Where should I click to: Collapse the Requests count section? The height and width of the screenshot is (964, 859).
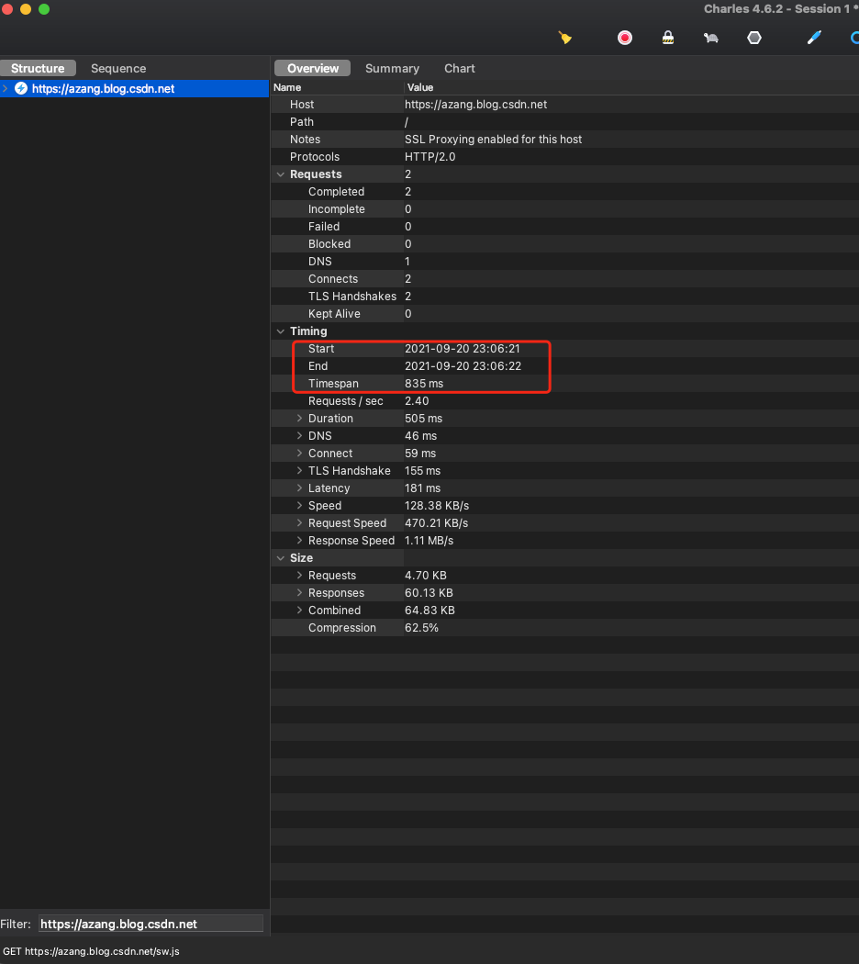coord(281,174)
